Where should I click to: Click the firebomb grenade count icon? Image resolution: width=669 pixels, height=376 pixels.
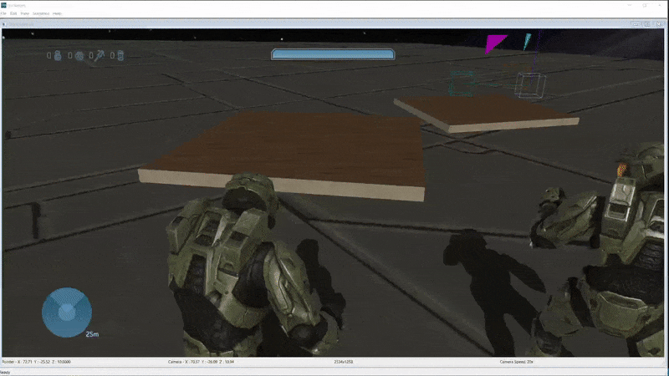pos(120,55)
